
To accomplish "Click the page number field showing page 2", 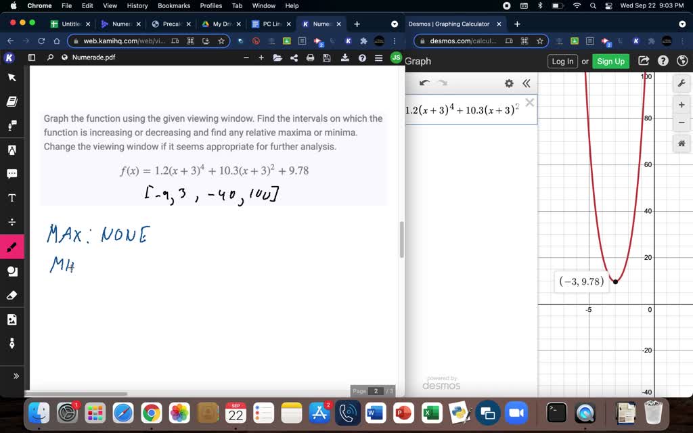I will 376,390.
